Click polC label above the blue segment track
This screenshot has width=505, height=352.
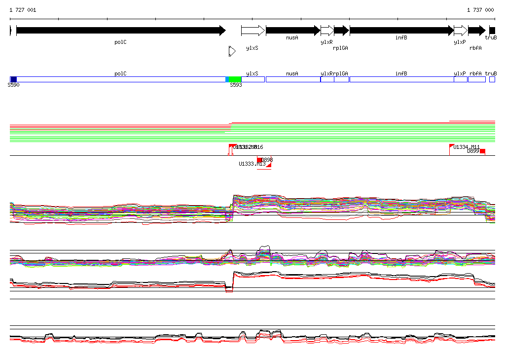coord(120,74)
